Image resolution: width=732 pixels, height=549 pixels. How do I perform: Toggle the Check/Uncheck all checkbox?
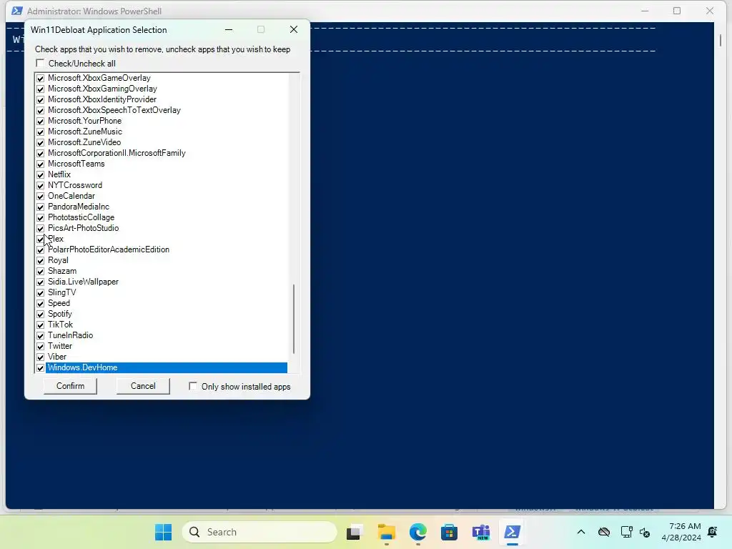tap(41, 63)
